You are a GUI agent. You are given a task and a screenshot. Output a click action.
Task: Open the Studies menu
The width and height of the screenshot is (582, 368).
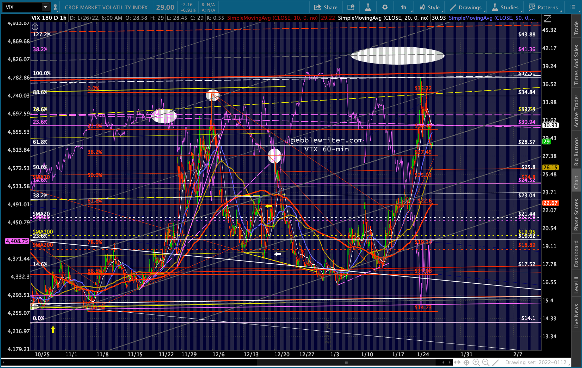click(x=505, y=7)
